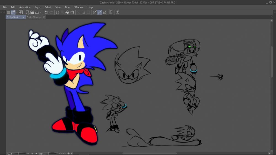Image resolution: width=276 pixels, height=155 pixels.
Task: Click the vertical scrollbar down arrow
Action: point(272,151)
